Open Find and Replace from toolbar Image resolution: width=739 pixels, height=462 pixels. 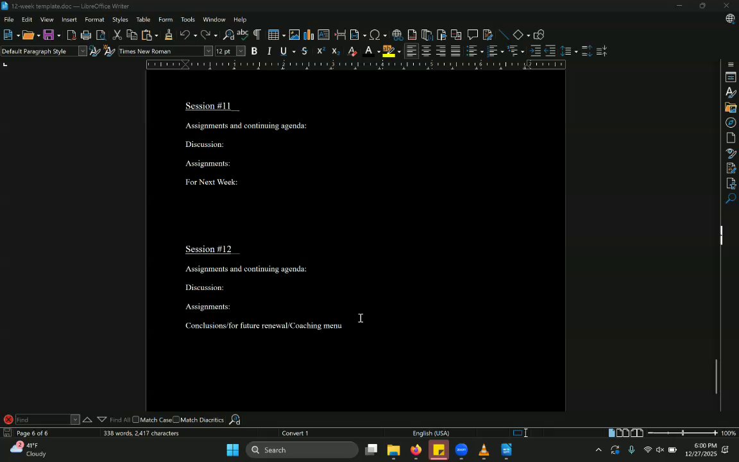(x=228, y=35)
